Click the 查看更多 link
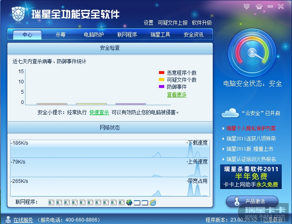Viewport: 292px width, 224px height. [x=177, y=95]
